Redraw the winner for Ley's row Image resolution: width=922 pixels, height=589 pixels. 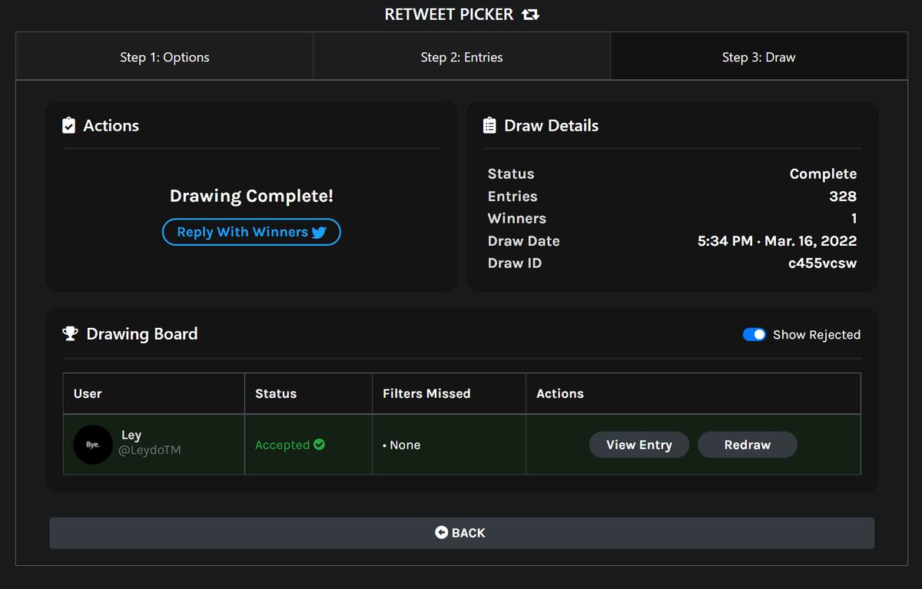point(748,445)
